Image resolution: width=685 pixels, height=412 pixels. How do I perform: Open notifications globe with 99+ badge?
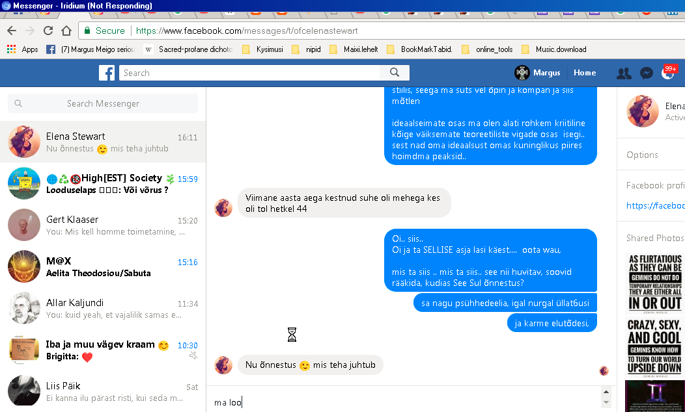tap(668, 73)
